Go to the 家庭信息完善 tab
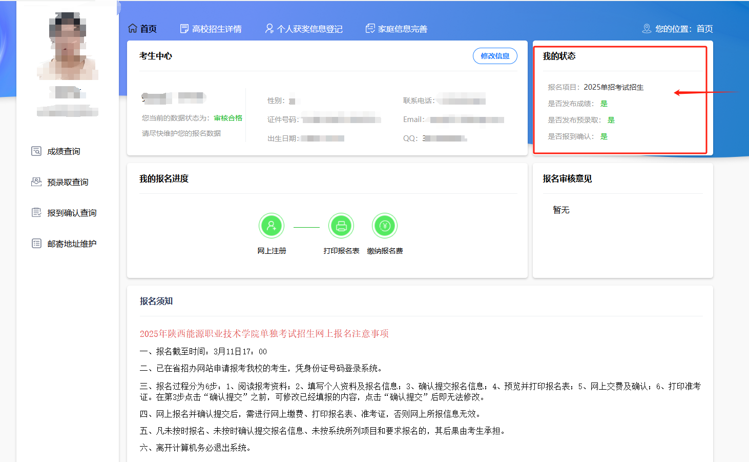Screen dimensions: 749x462 pos(402,29)
